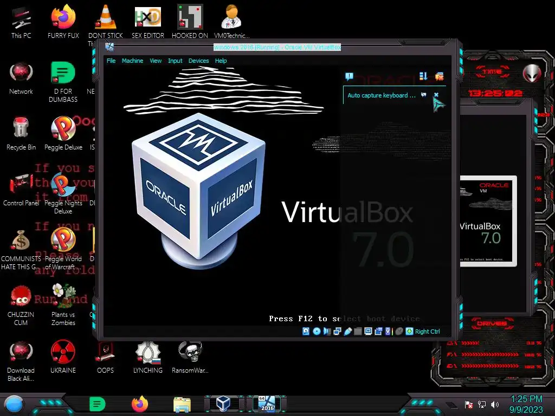Click the virtualization 'V' CPU indicator
This screenshot has width=555, height=416.
click(388, 331)
